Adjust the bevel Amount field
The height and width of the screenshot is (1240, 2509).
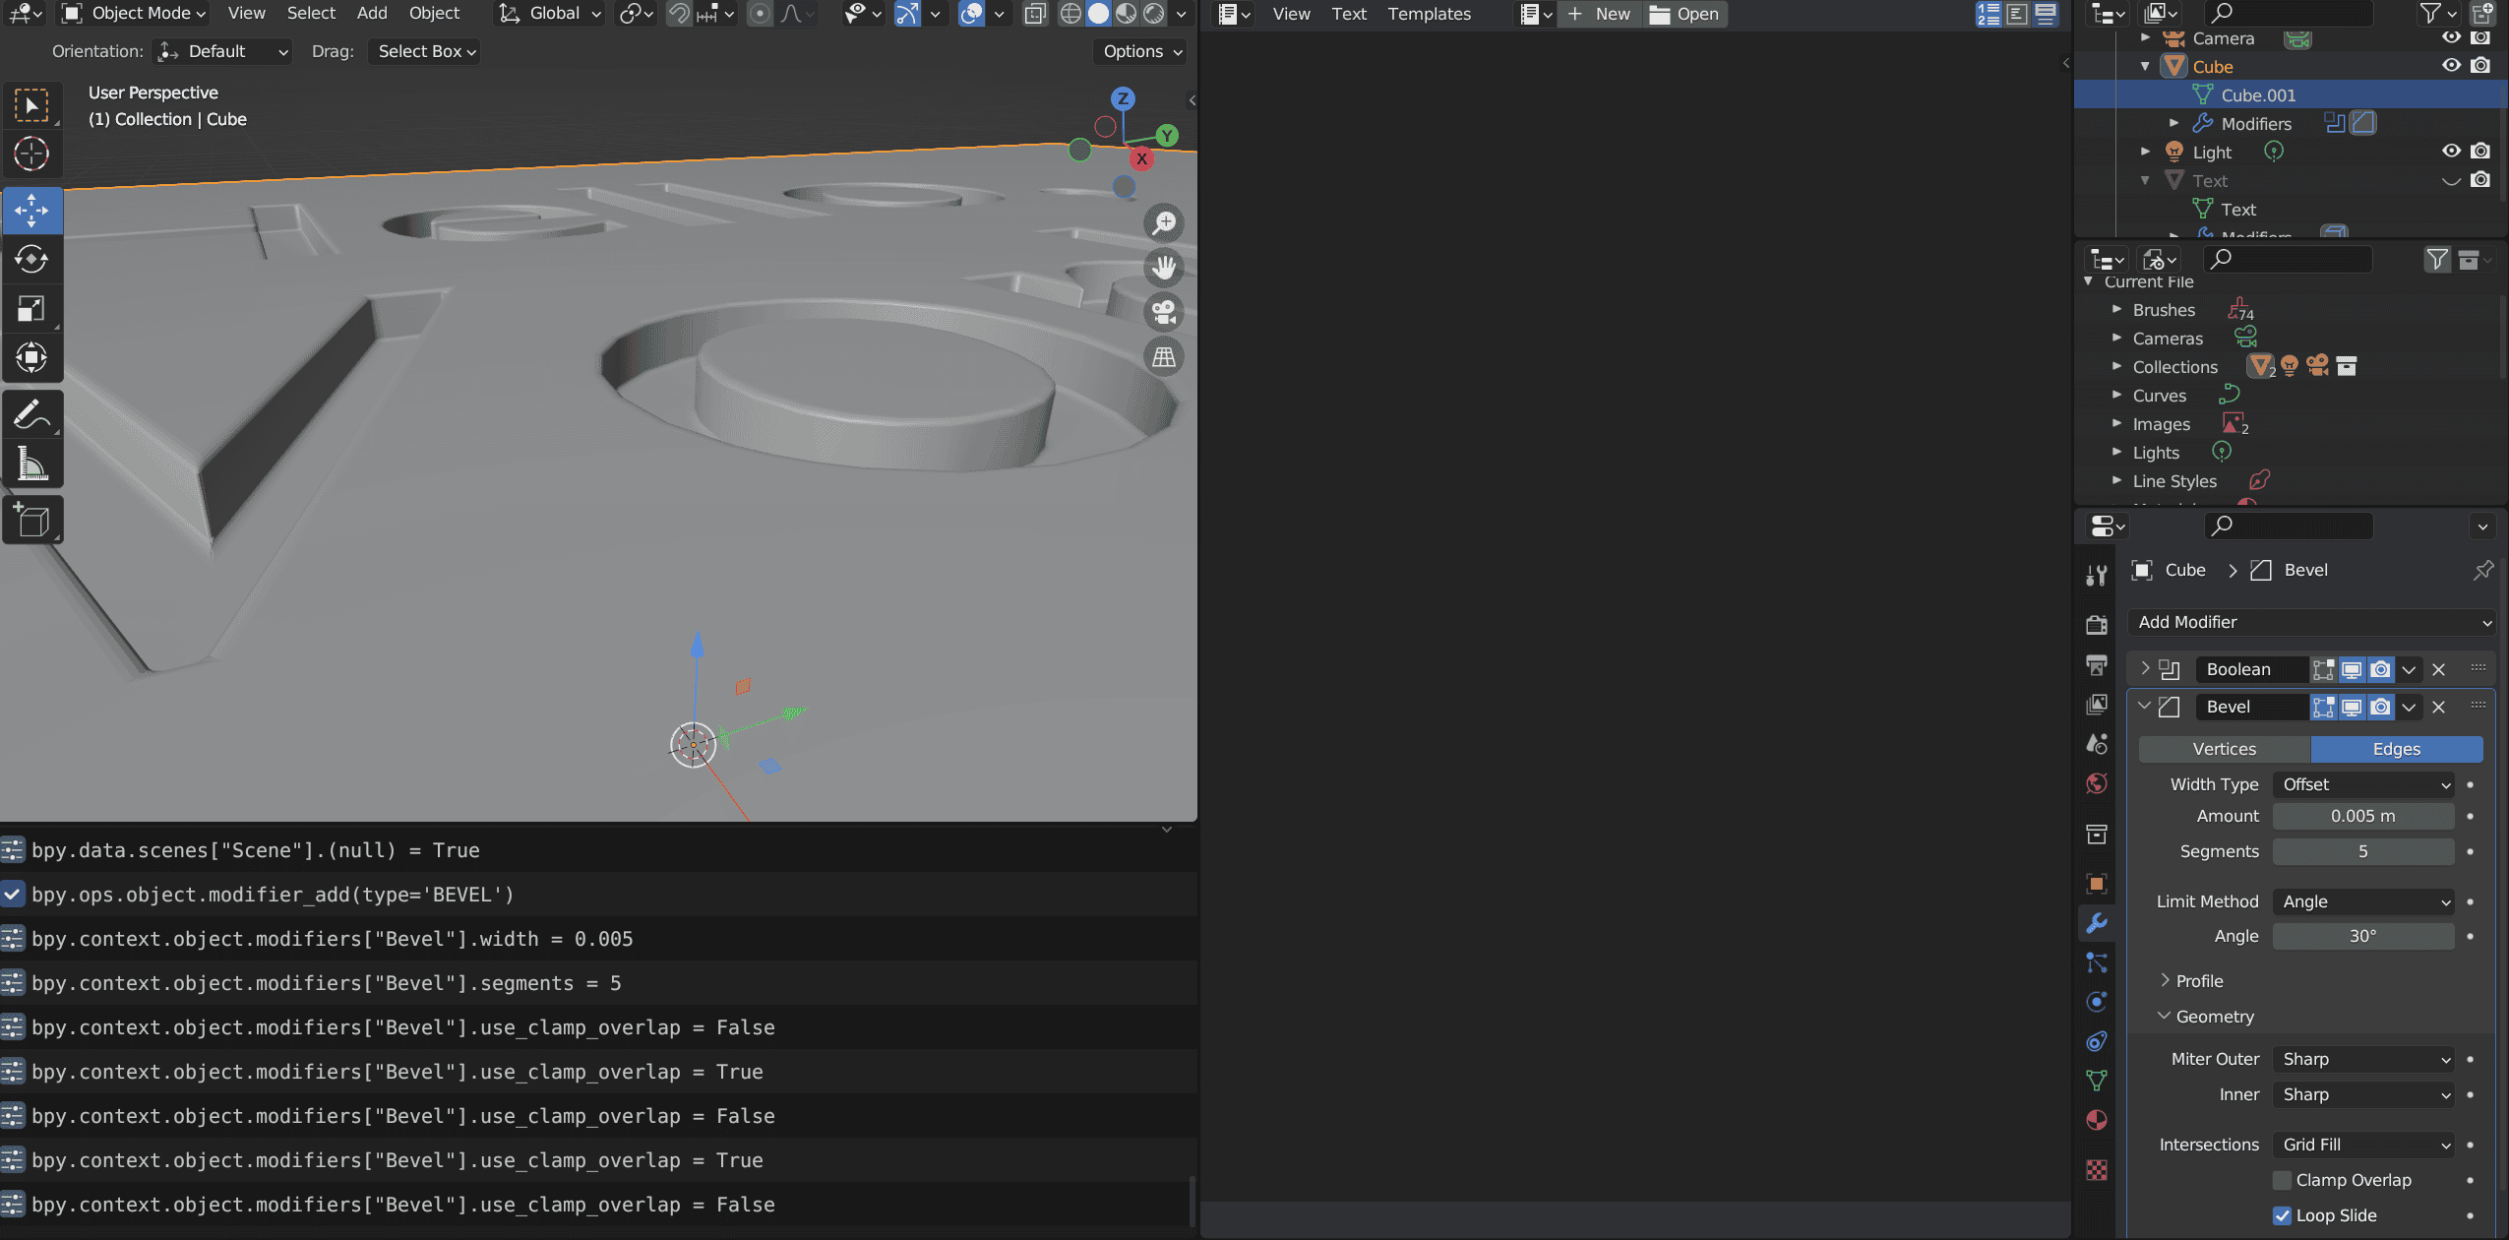(2363, 816)
